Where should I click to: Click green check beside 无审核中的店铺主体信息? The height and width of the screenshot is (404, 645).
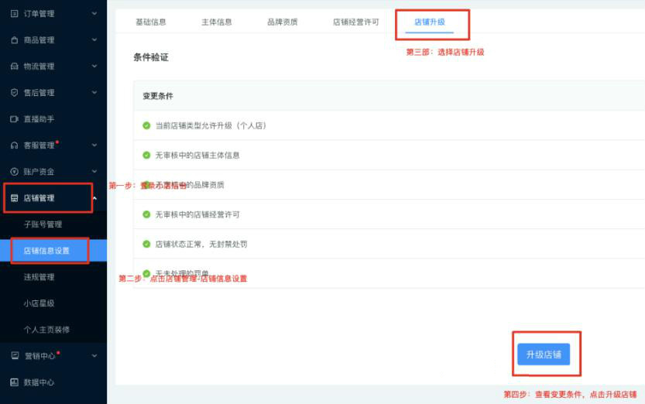click(146, 155)
